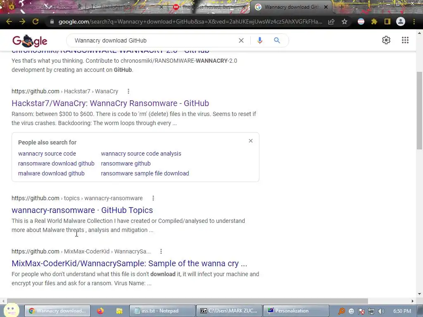
Task: Switch to the 7-Zip C:\Users window
Action: pos(229,311)
